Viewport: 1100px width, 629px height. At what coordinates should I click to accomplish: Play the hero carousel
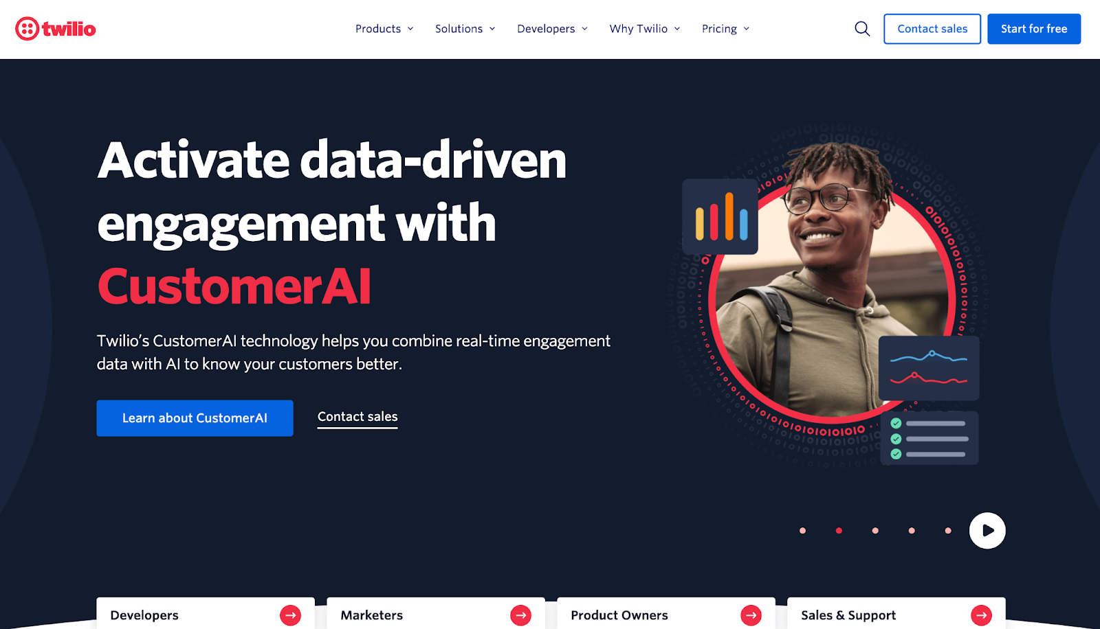987,531
